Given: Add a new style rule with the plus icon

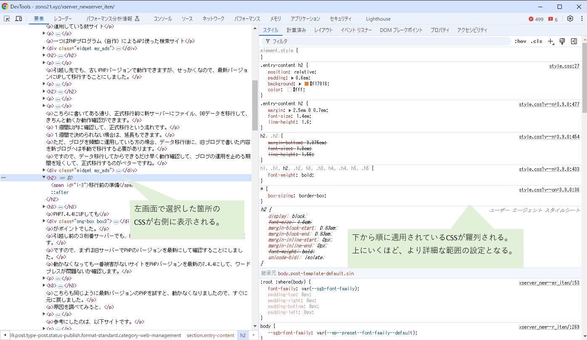Looking at the screenshot, I should coord(551,41).
